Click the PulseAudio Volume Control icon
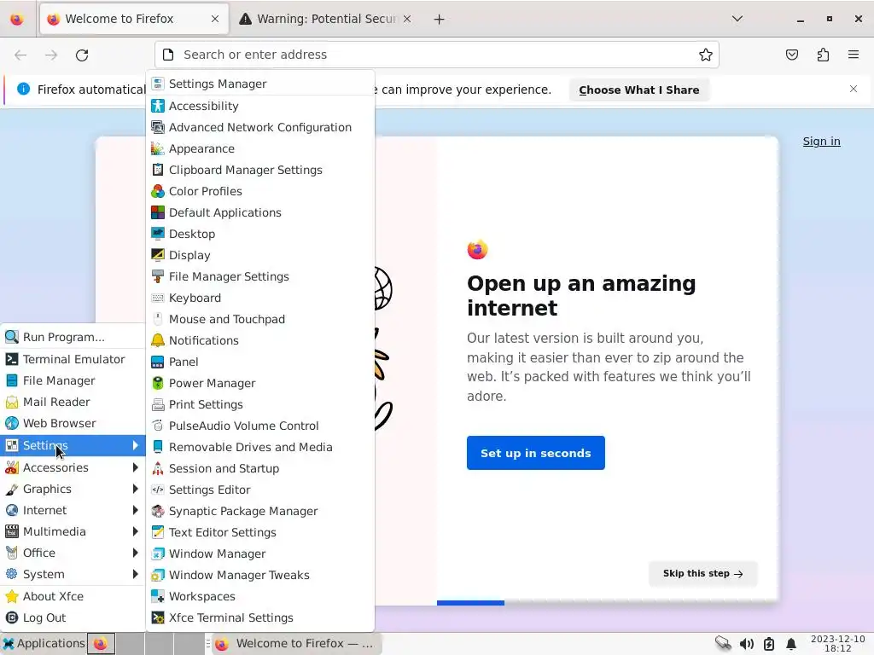 pyautogui.click(x=158, y=426)
